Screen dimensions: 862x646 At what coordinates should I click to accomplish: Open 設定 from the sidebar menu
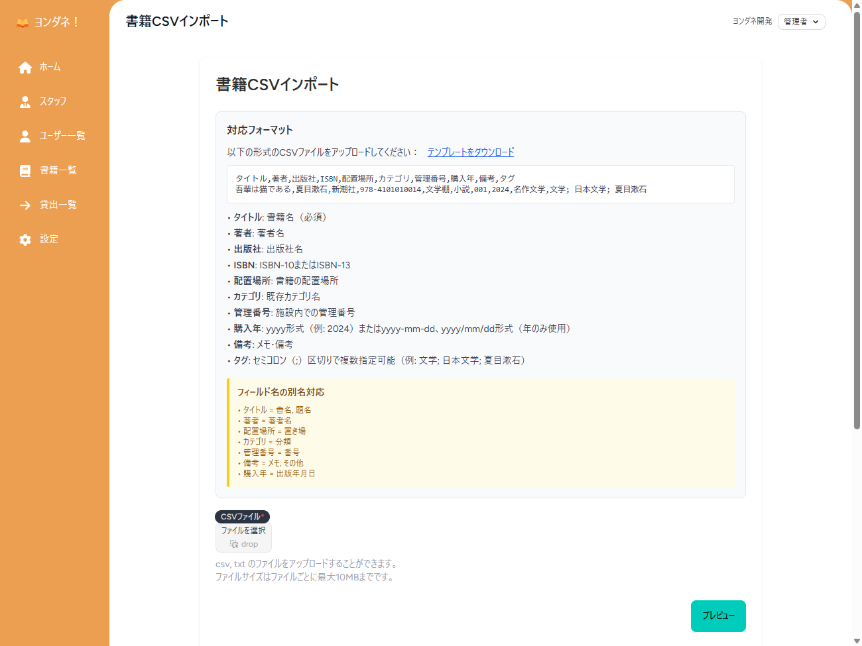coord(48,239)
